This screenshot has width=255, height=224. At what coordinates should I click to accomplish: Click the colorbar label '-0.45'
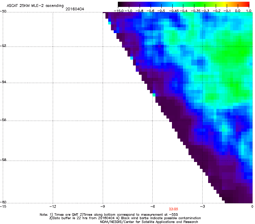[174, 11]
